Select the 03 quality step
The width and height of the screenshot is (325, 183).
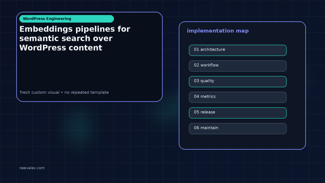pos(237,82)
